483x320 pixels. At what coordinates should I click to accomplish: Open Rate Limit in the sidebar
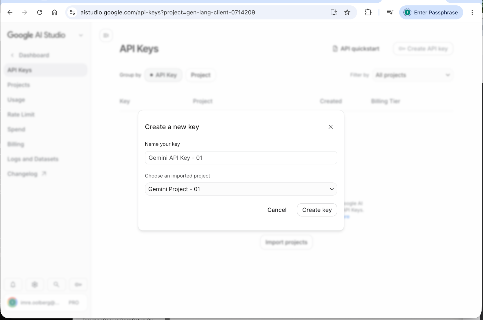(21, 115)
